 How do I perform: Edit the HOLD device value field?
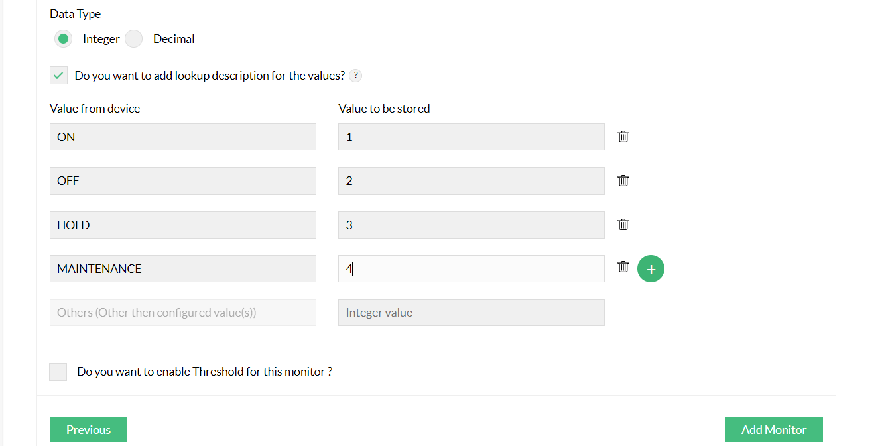pyautogui.click(x=182, y=225)
